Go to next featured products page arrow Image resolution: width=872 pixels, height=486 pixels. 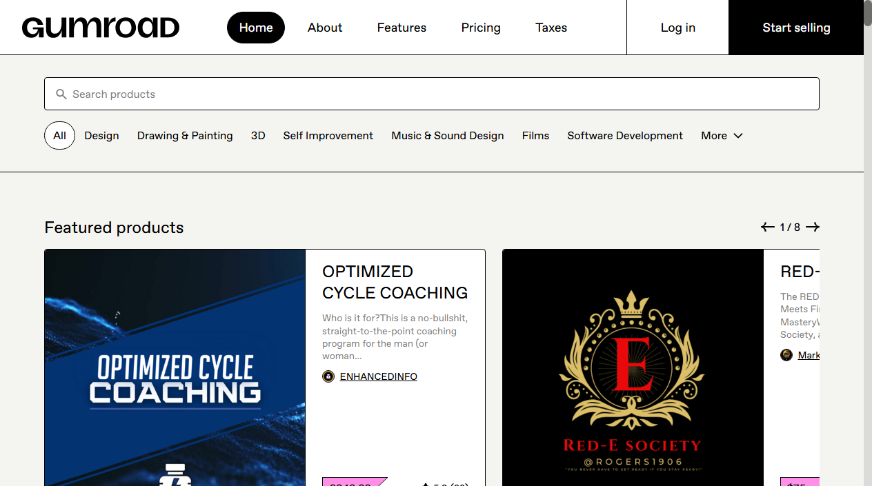pyautogui.click(x=813, y=227)
